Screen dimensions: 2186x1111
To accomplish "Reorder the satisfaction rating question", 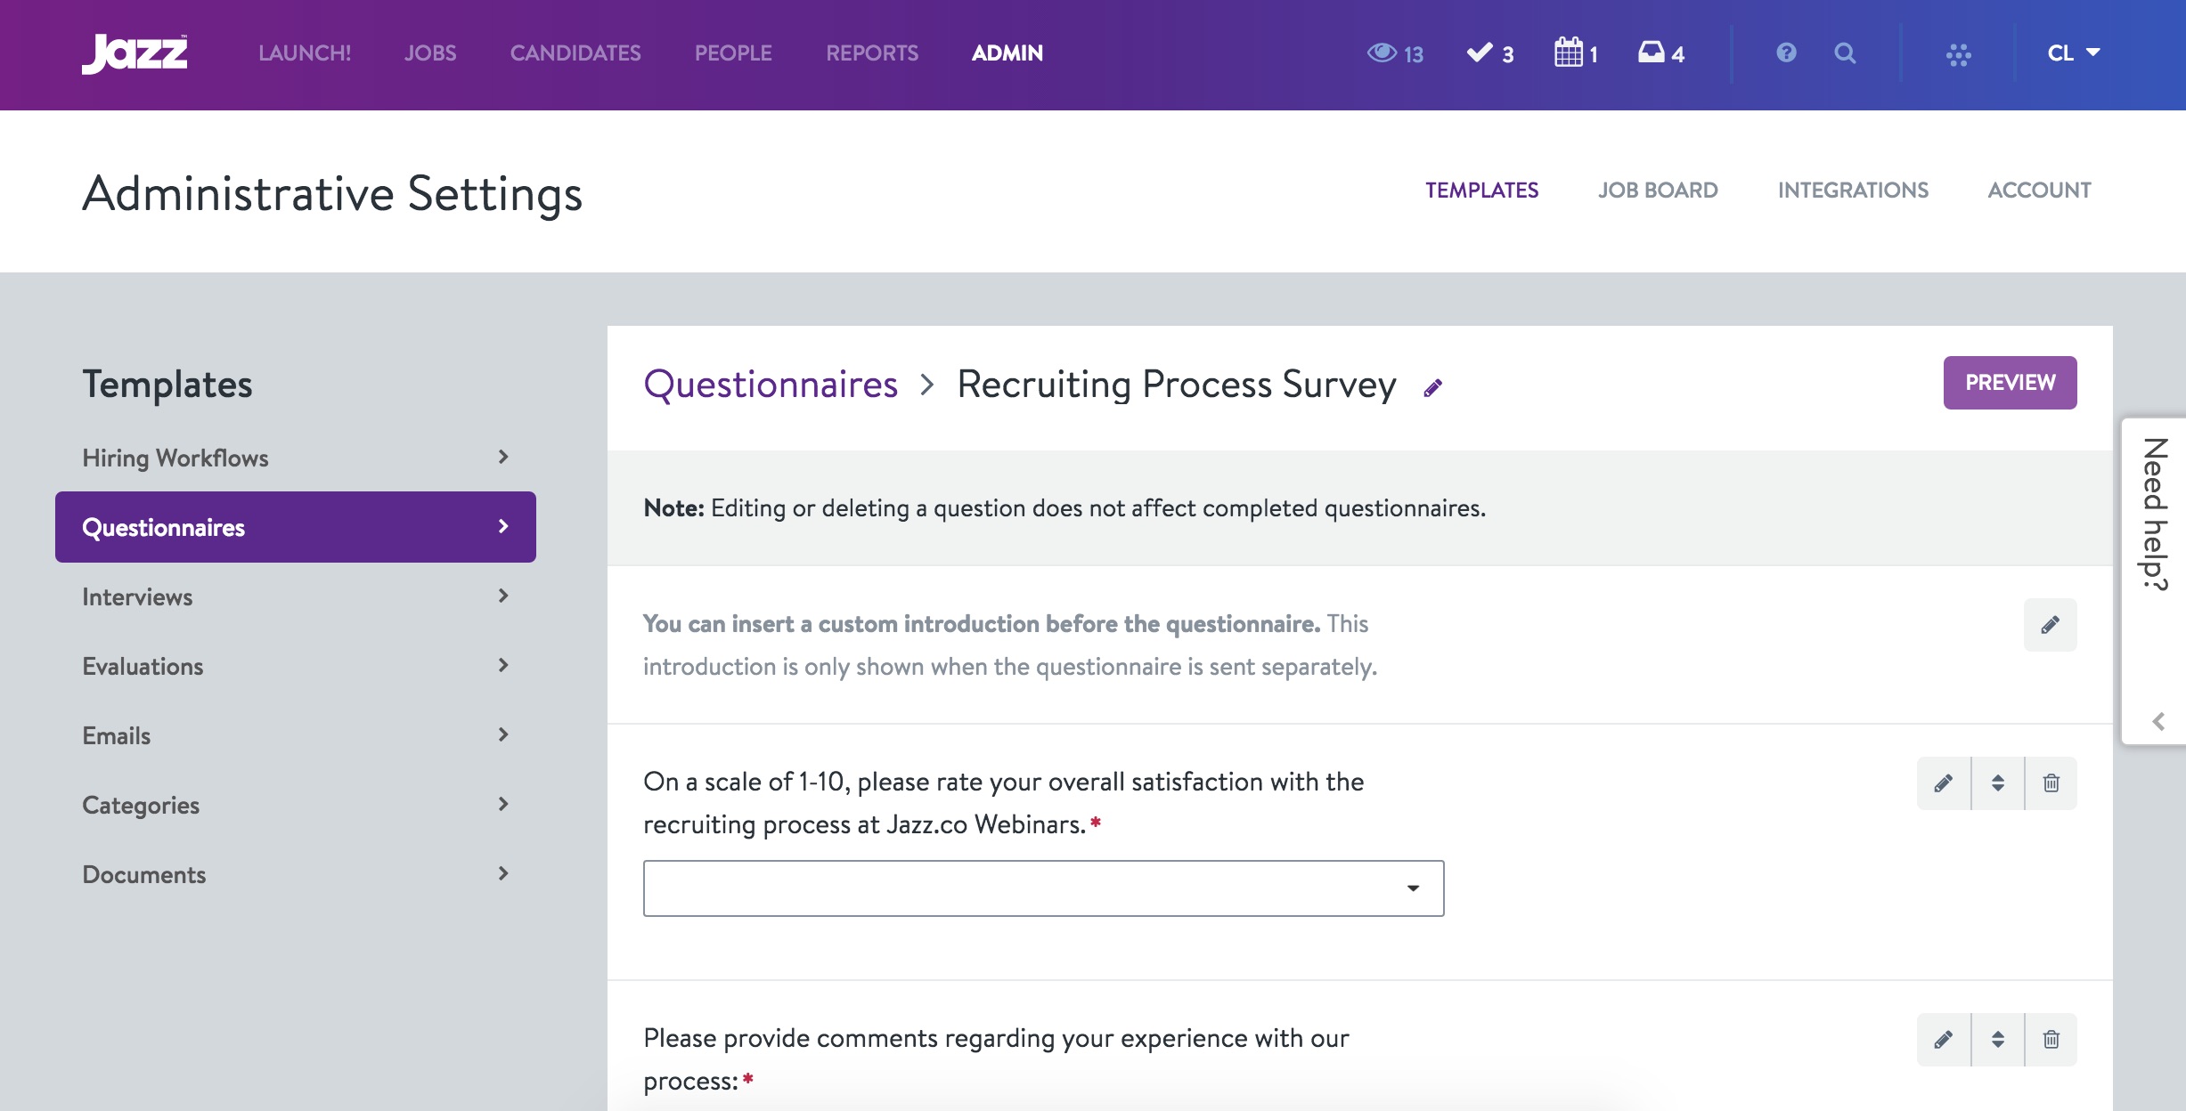I will pyautogui.click(x=1998, y=783).
